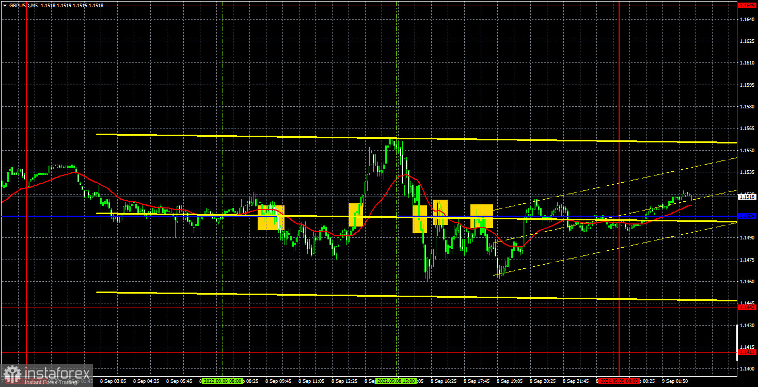The height and width of the screenshot is (387, 758).
Task: Select the yellow signal box above 09:45
Action: pos(271,217)
